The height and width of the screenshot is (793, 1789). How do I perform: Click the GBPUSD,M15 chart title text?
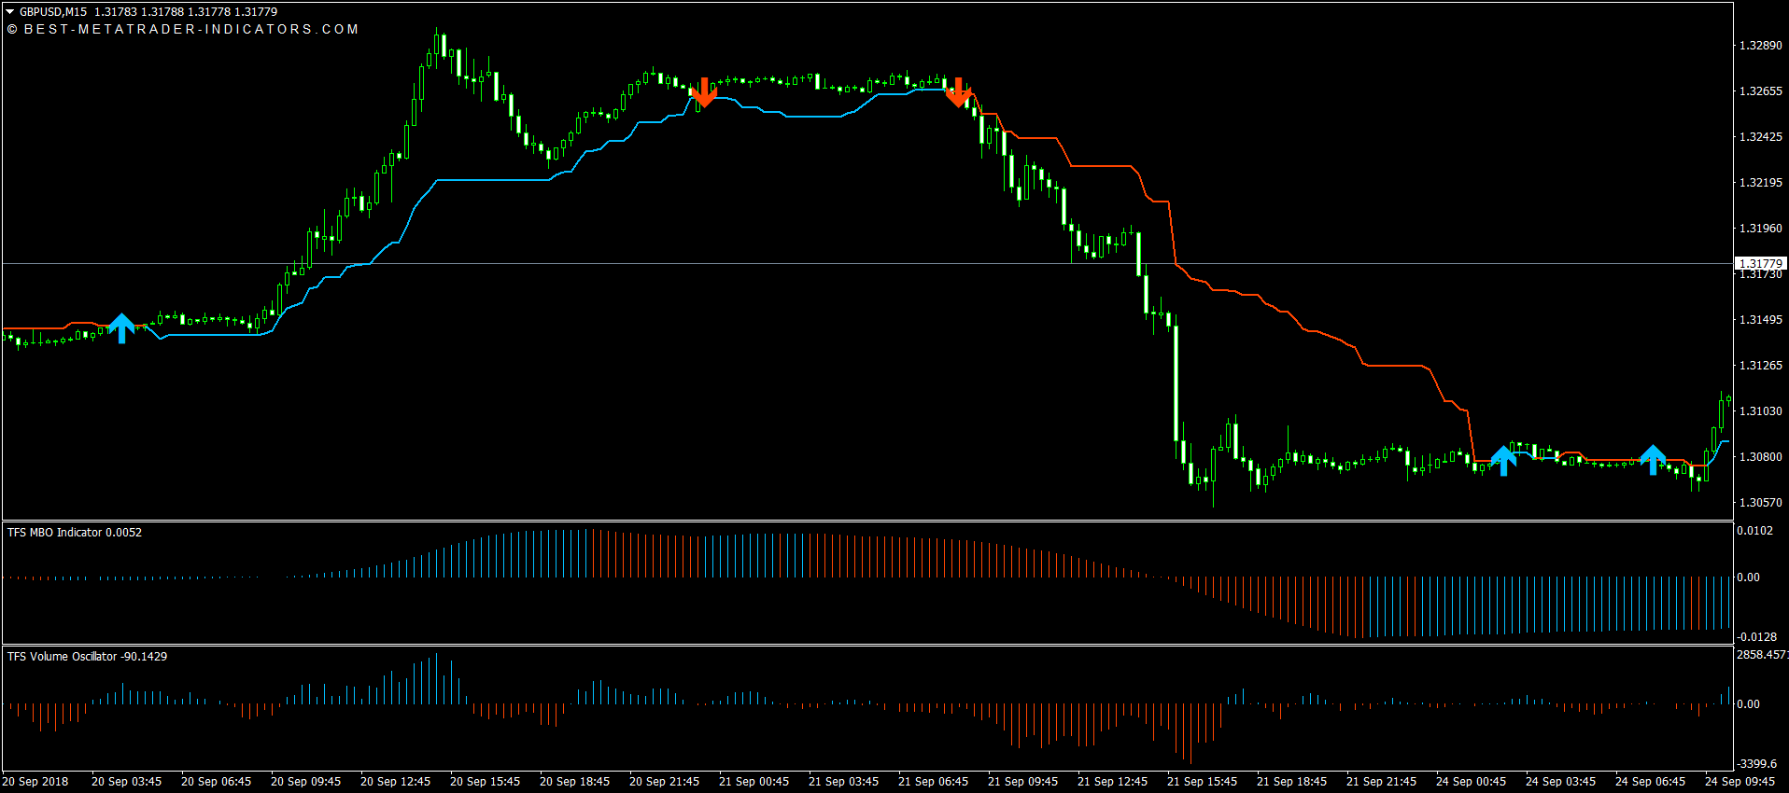coord(53,12)
